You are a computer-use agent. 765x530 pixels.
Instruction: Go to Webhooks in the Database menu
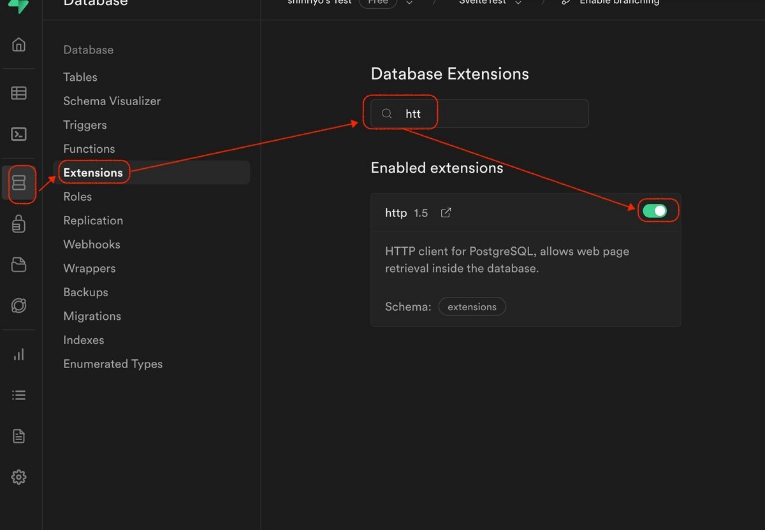tap(92, 245)
